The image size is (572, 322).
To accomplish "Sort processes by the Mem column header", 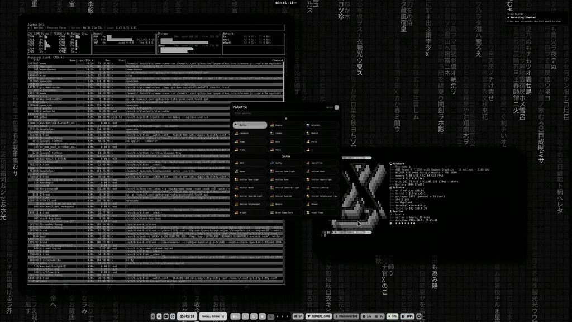I will pos(108,60).
